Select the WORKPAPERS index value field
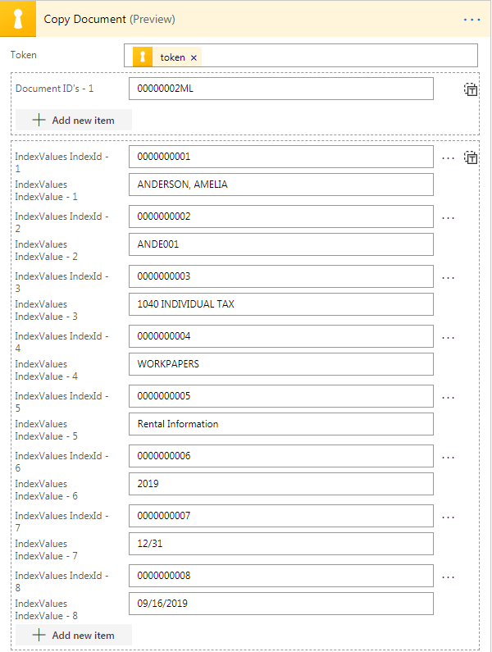This screenshot has height=652, width=492. click(x=280, y=364)
